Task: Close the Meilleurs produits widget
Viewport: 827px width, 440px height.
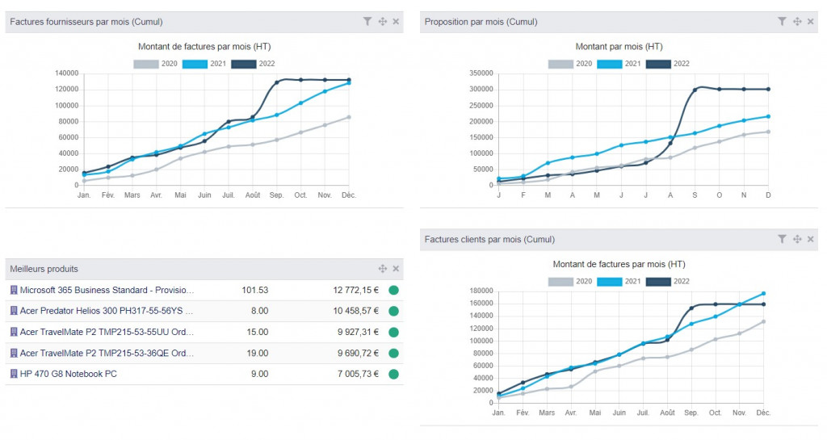Action: pos(396,269)
